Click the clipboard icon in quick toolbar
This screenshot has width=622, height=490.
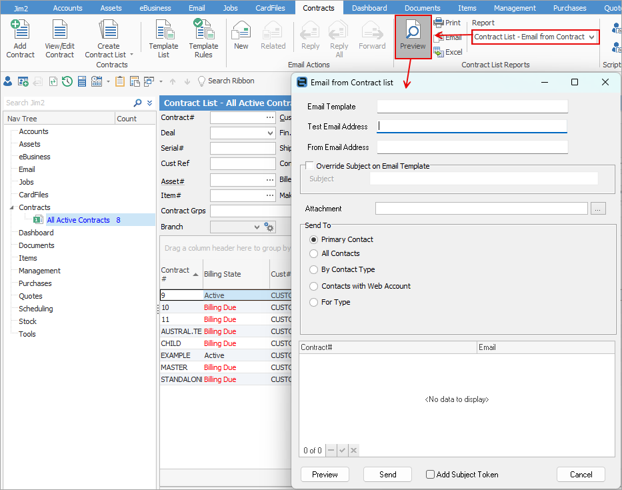tap(120, 81)
